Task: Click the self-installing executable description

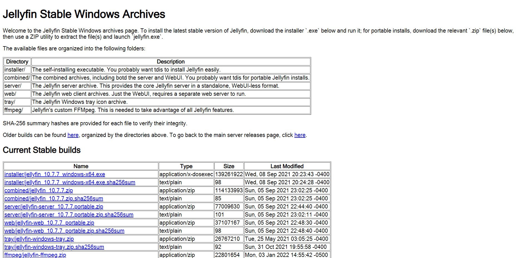Action: click(x=171, y=70)
